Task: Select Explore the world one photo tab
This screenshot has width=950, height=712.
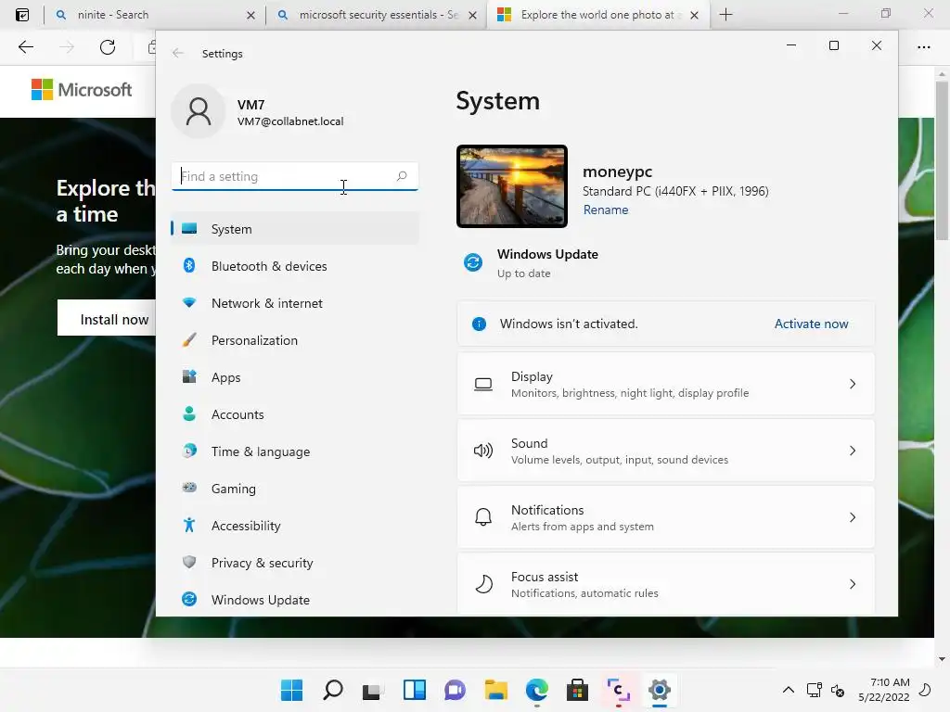Action: 597,15
